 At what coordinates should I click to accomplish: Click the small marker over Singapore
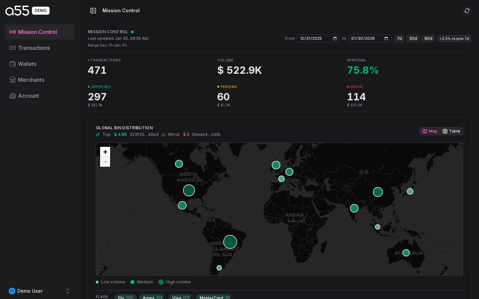tap(378, 227)
